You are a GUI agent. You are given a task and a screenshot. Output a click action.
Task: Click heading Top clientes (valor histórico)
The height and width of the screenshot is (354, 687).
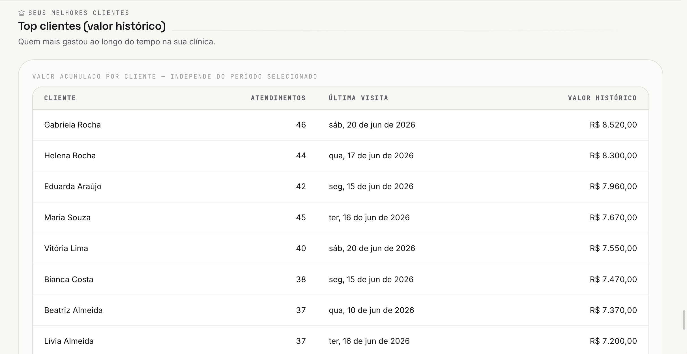point(92,26)
